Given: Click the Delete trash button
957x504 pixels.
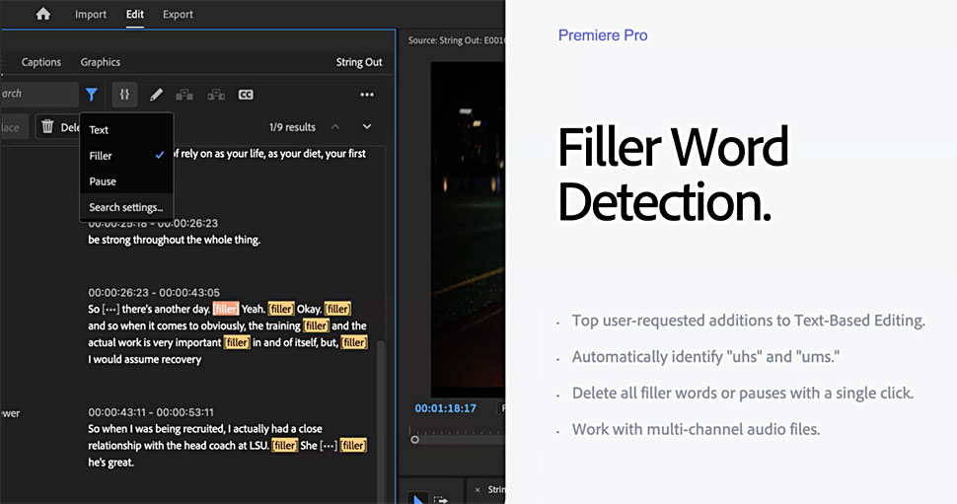Looking at the screenshot, I should click(x=58, y=127).
